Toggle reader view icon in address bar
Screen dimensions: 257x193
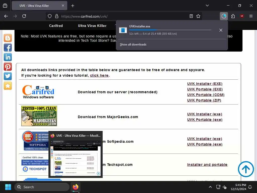(191, 16)
